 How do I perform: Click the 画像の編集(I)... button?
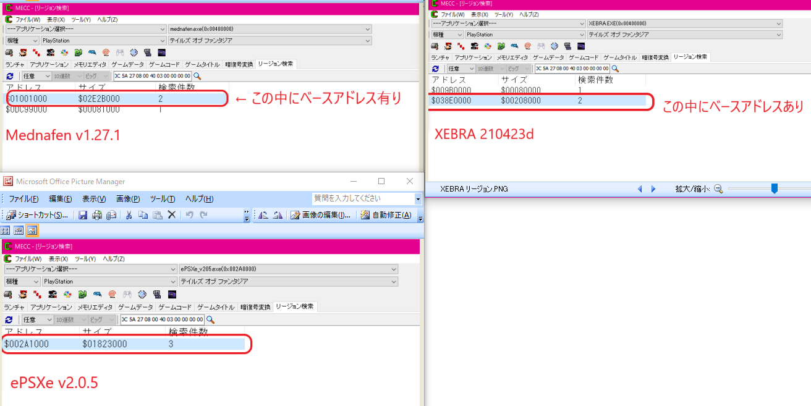321,215
